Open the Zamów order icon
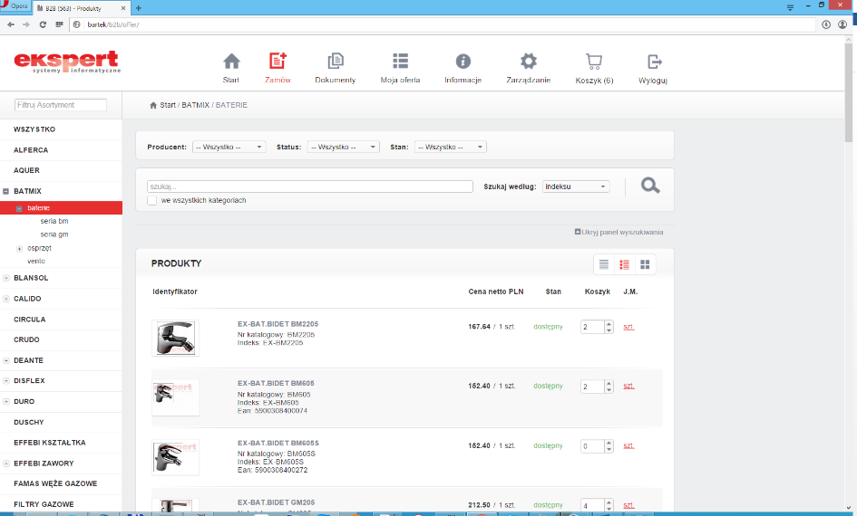This screenshot has width=857, height=516. (278, 61)
